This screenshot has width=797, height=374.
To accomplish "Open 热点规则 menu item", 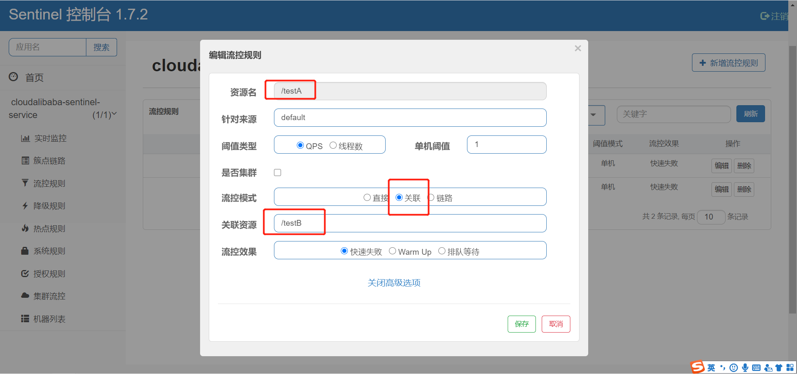I will 49,229.
